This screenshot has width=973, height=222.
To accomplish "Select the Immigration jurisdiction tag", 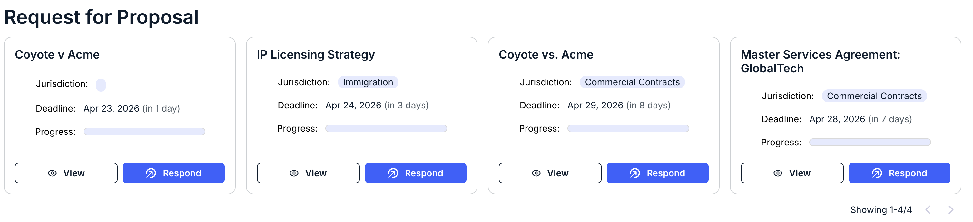I will tap(368, 82).
